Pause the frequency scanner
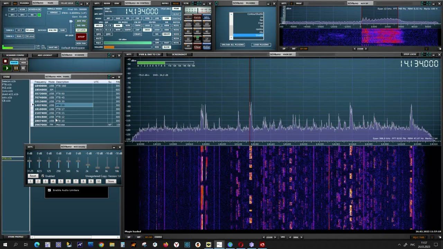The width and height of the screenshot is (443, 249). pos(16,68)
